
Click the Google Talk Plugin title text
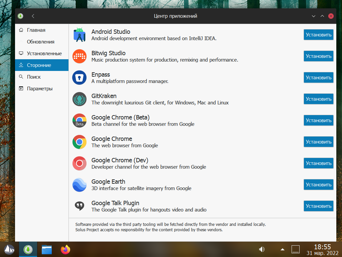[x=115, y=203]
